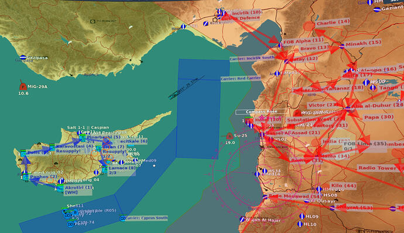The image size is (404, 233).
Task: Select the Shell11 flight label
Action: tap(75, 206)
